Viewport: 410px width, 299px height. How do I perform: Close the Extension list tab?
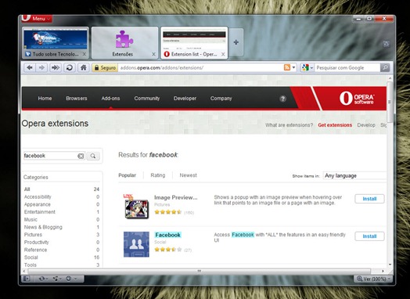point(223,54)
